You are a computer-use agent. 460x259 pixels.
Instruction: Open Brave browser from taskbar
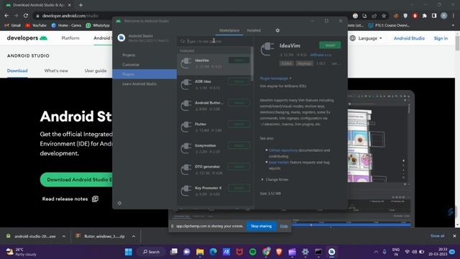(x=279, y=252)
